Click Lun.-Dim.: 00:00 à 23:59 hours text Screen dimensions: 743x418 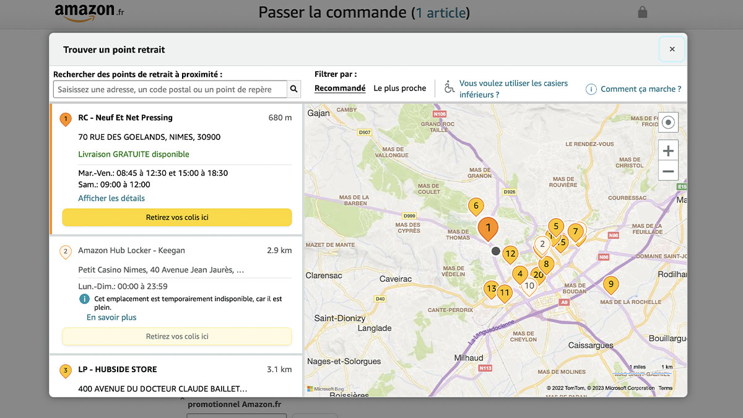(123, 286)
